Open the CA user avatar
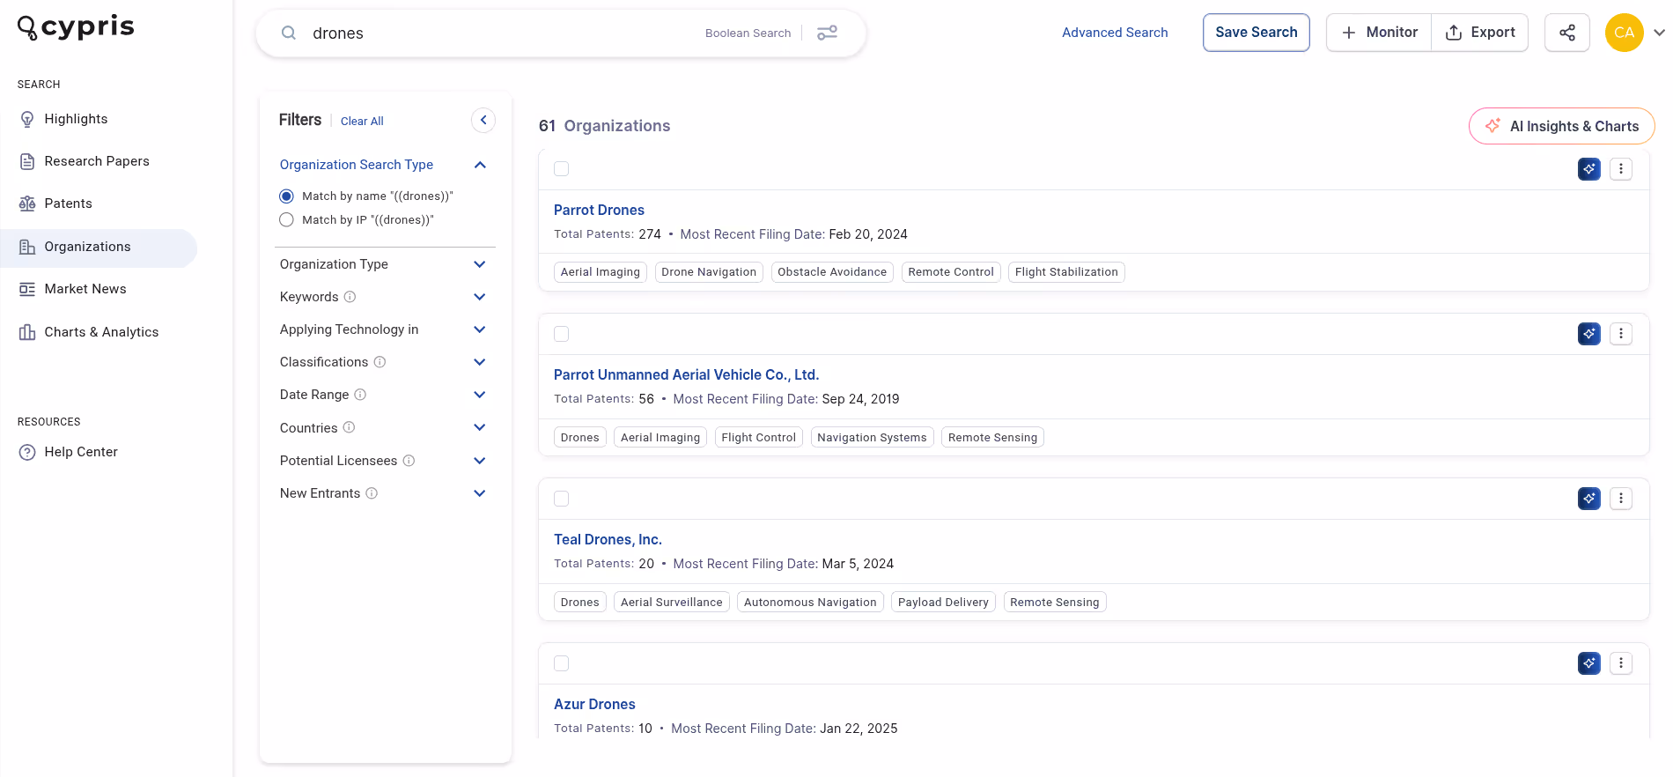This screenshot has width=1673, height=777. click(x=1625, y=33)
